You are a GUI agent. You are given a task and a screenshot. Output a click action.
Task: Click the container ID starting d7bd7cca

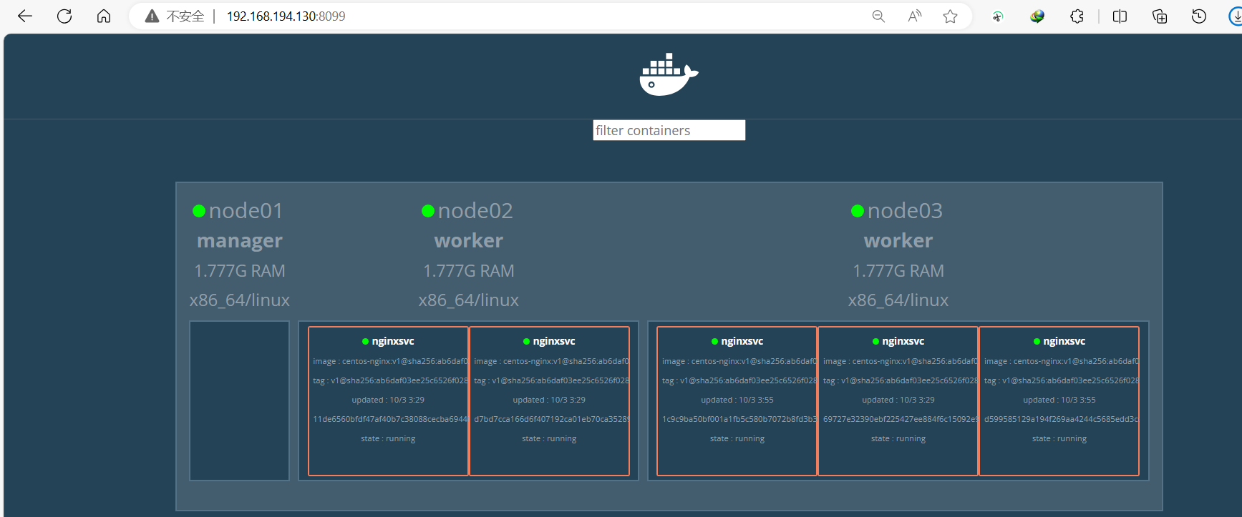coord(551,419)
